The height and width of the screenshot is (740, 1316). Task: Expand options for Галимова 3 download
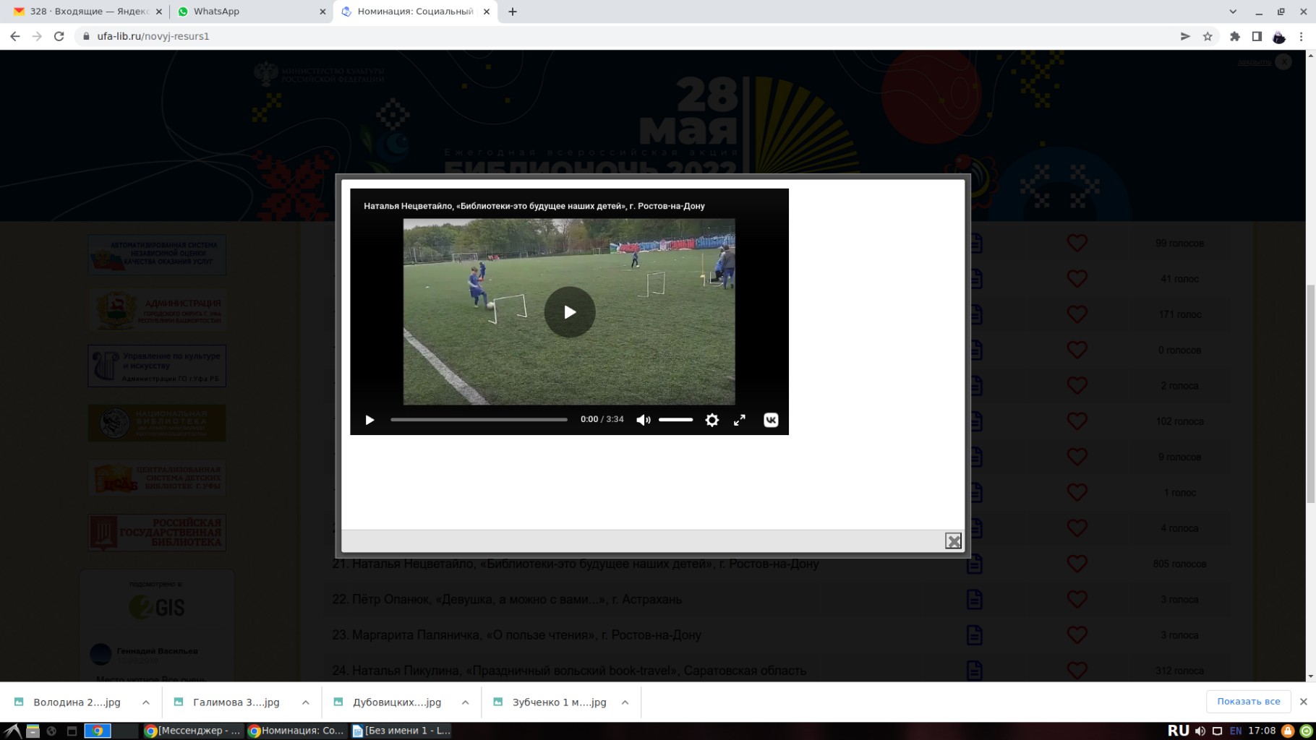(306, 702)
